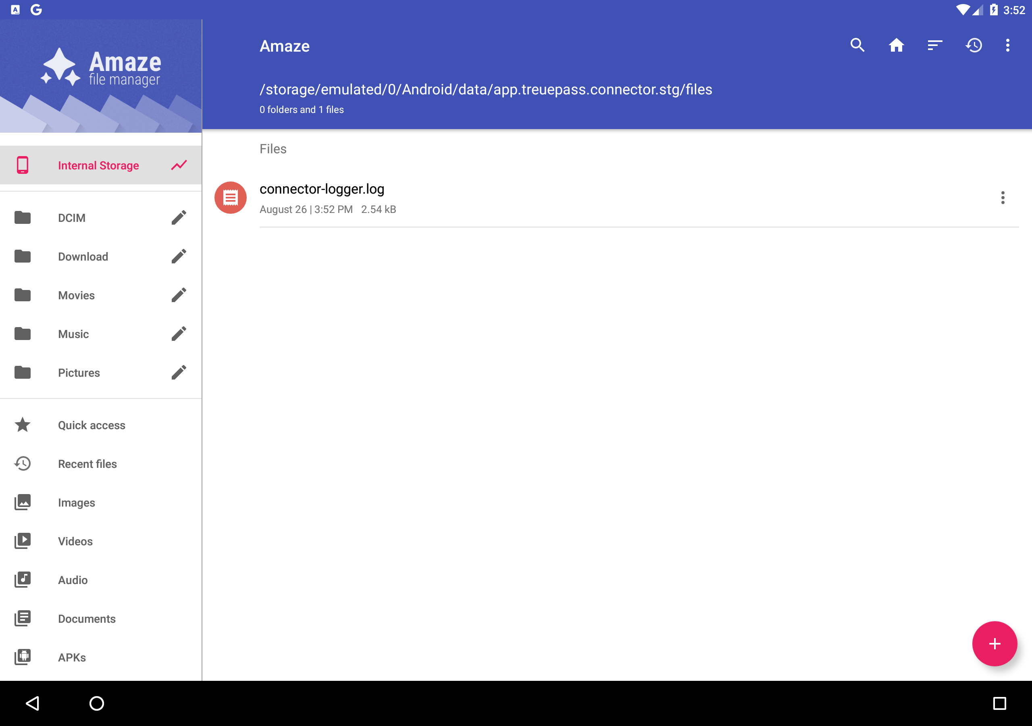Select Internal Storage in the drawer
This screenshot has height=726, width=1032.
pos(98,165)
